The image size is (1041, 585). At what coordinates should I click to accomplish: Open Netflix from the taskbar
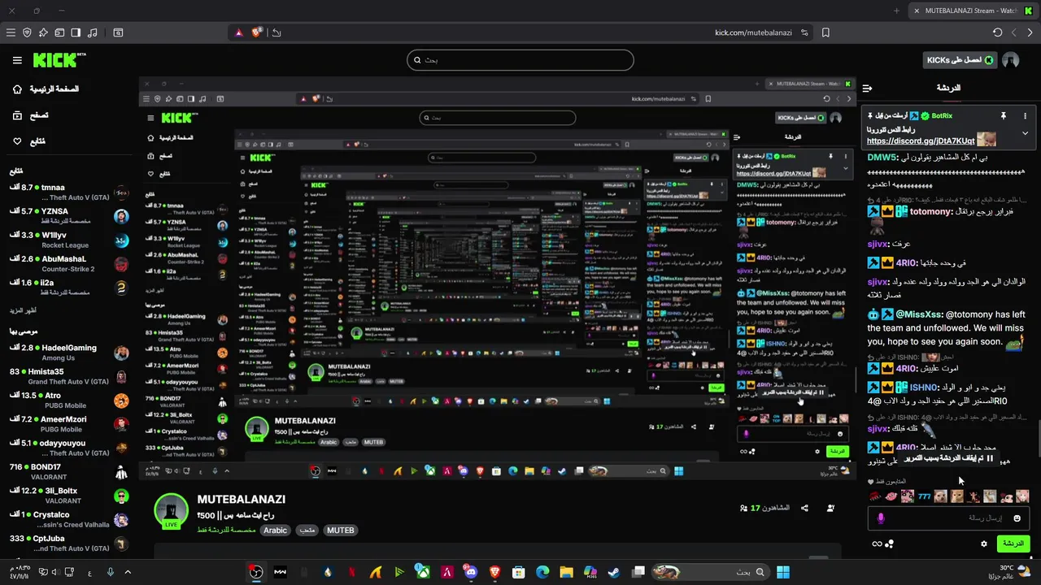point(351,572)
